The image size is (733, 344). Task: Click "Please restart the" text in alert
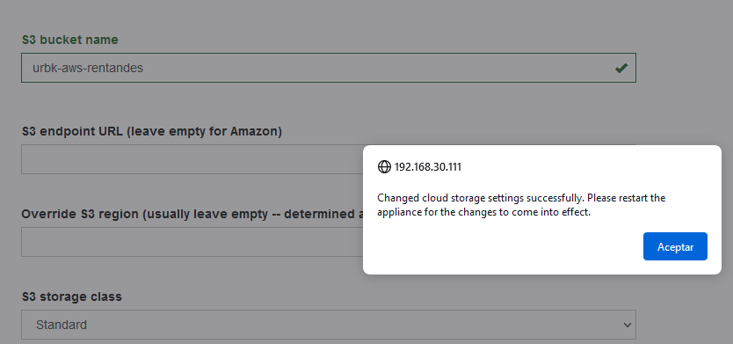click(627, 197)
